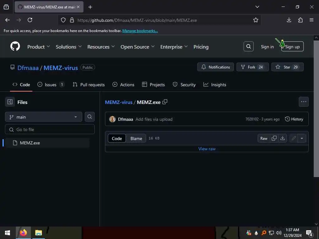319x239 pixels.
Task: Open File Explorer from taskbar
Action: (x=38, y=233)
